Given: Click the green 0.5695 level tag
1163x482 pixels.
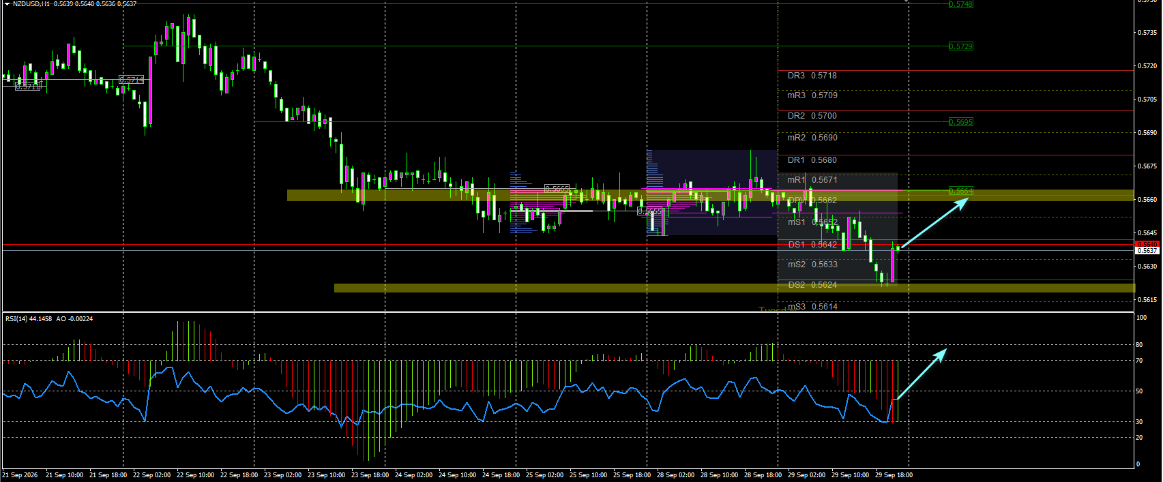Looking at the screenshot, I should [960, 122].
